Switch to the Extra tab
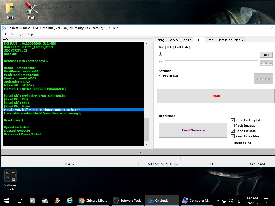The height and width of the screenshot is (206, 275). click(x=210, y=40)
